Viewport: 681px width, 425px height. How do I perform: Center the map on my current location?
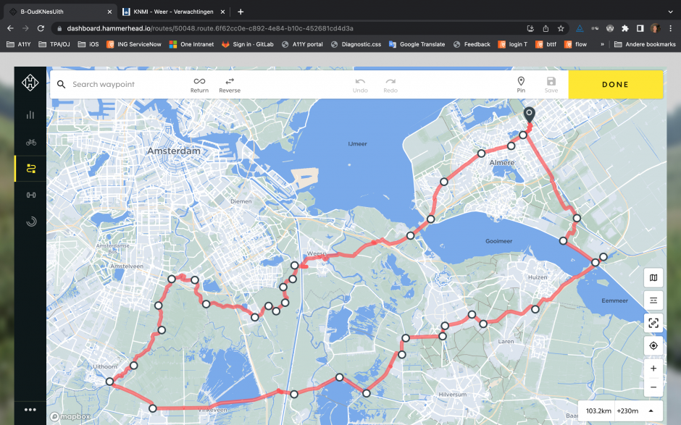tap(653, 346)
